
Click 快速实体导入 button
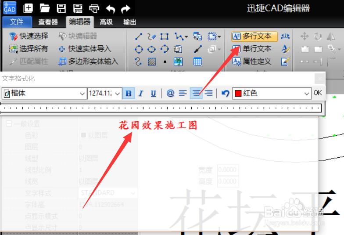point(85,49)
